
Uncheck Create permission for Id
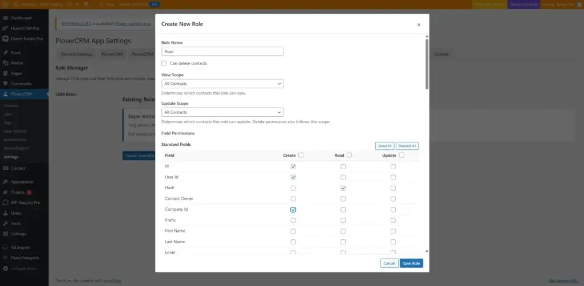pyautogui.click(x=293, y=166)
